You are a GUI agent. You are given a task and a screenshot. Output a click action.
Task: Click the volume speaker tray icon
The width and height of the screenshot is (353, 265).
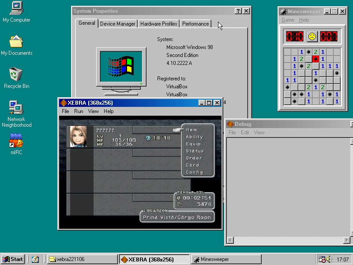[x=329, y=259]
